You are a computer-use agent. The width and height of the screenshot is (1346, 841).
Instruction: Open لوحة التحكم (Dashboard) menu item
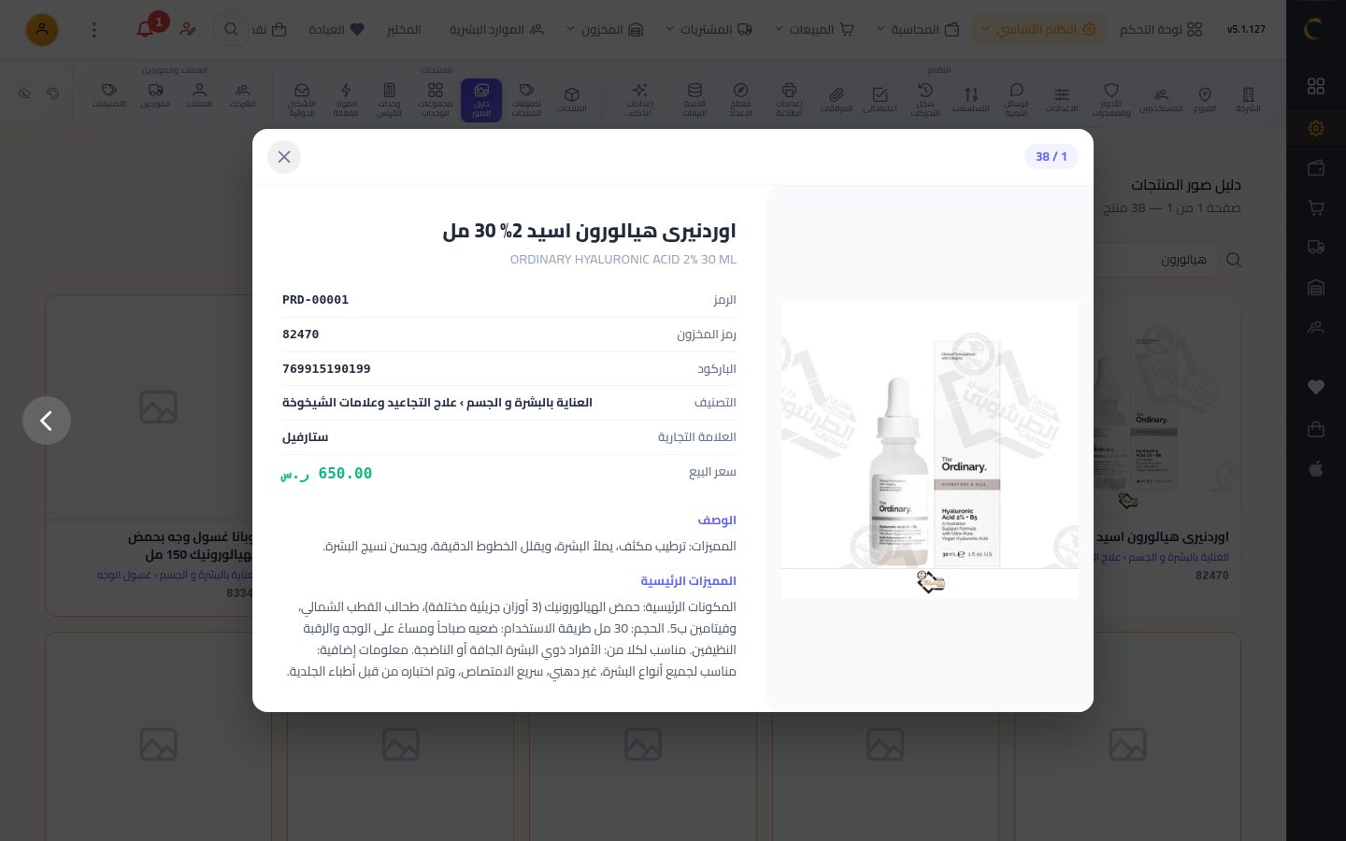[1161, 29]
